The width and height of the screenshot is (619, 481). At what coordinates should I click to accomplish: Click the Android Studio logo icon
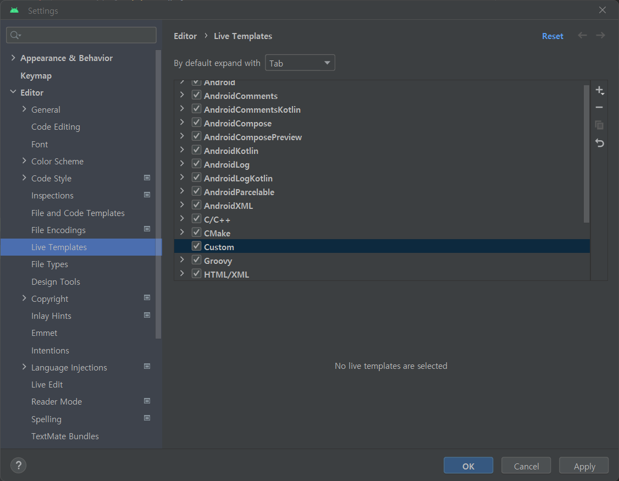(14, 10)
